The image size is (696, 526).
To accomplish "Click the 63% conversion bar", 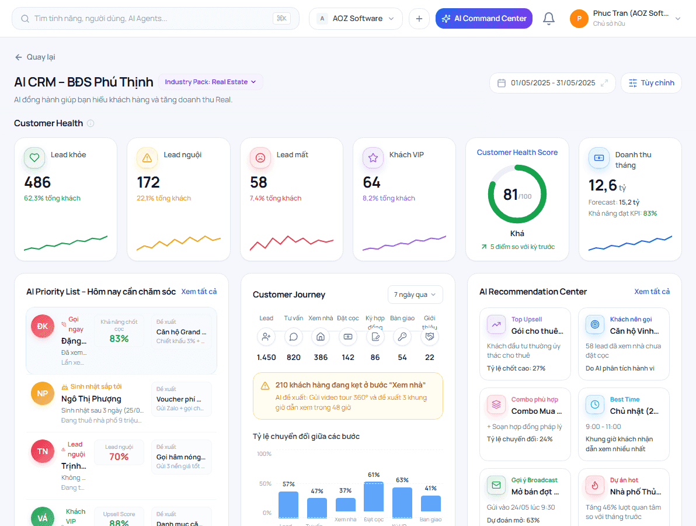I will pyautogui.click(x=402, y=503).
